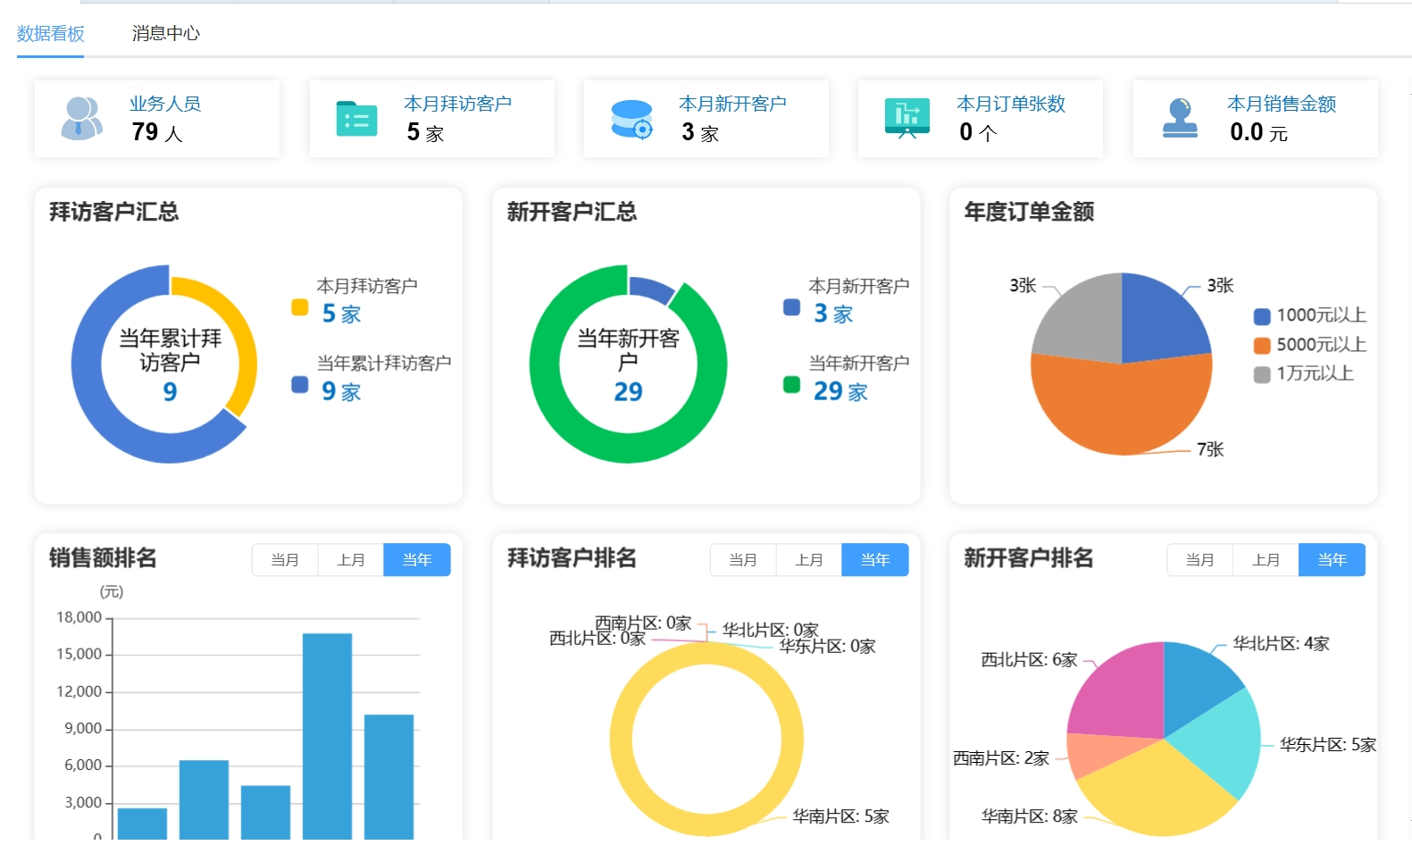Select 当月 in 销售额排名 panel
Viewport: 1412px width, 845px height.
tap(285, 560)
